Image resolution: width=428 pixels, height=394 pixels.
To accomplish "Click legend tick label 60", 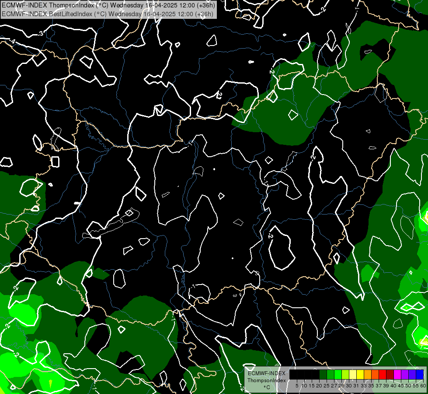I will point(423,386).
